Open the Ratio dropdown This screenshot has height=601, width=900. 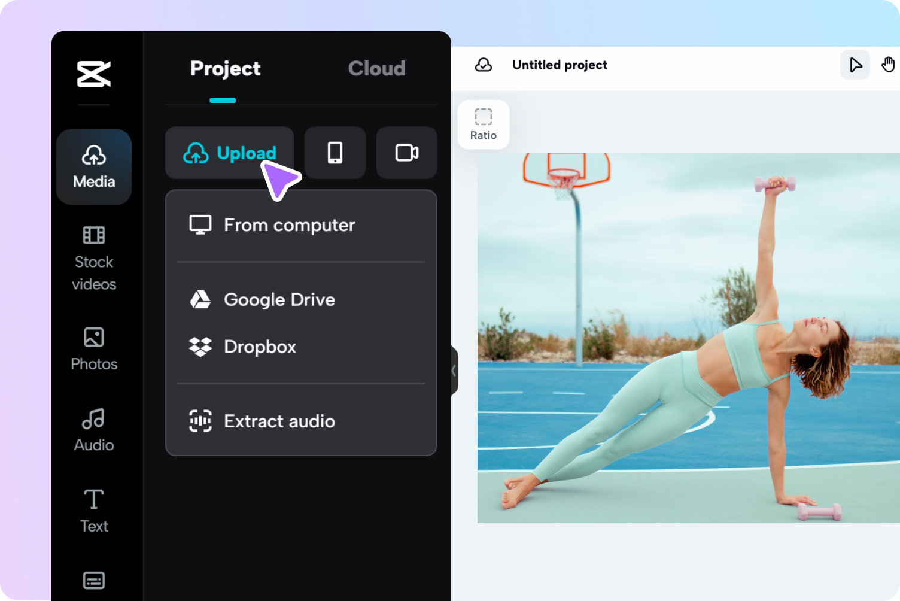point(483,125)
